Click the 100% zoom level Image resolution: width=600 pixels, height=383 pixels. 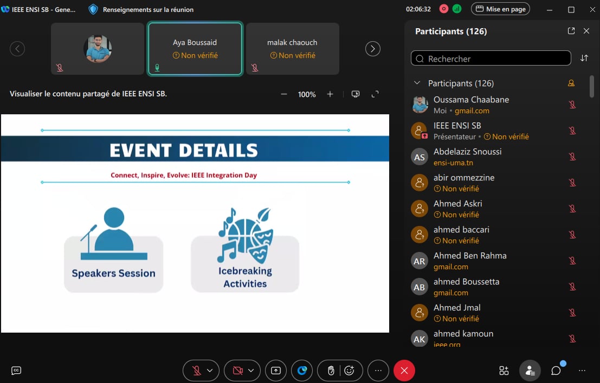307,94
